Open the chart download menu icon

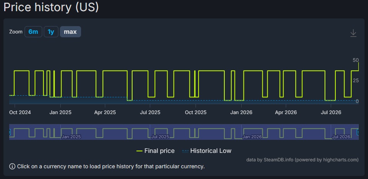click(x=353, y=33)
